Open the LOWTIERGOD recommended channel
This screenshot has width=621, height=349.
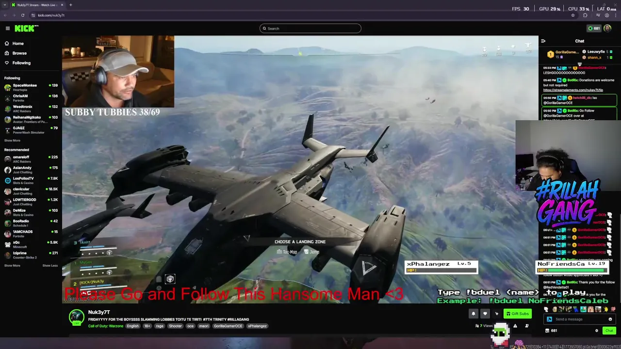(x=31, y=202)
